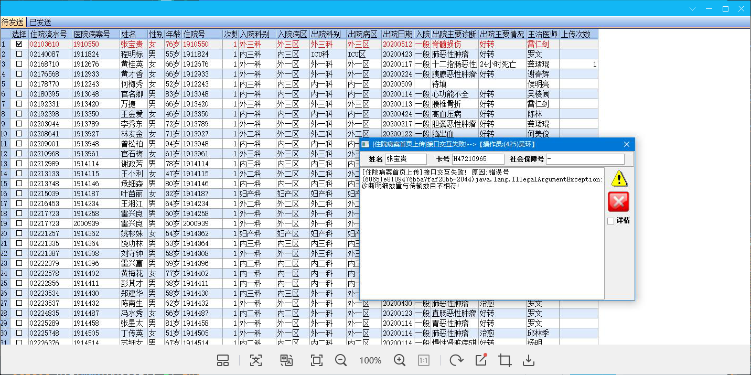Screen dimensions: 751x375
Task: Open the edit image icon with red dot
Action: click(x=481, y=360)
